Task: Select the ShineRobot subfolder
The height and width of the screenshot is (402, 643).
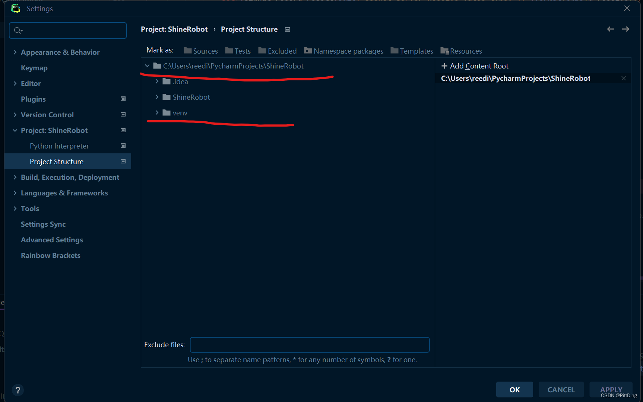Action: coord(191,97)
